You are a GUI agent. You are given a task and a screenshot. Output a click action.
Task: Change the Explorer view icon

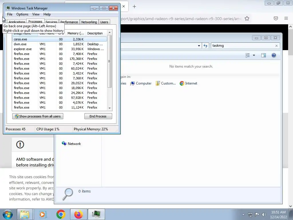(x=248, y=55)
